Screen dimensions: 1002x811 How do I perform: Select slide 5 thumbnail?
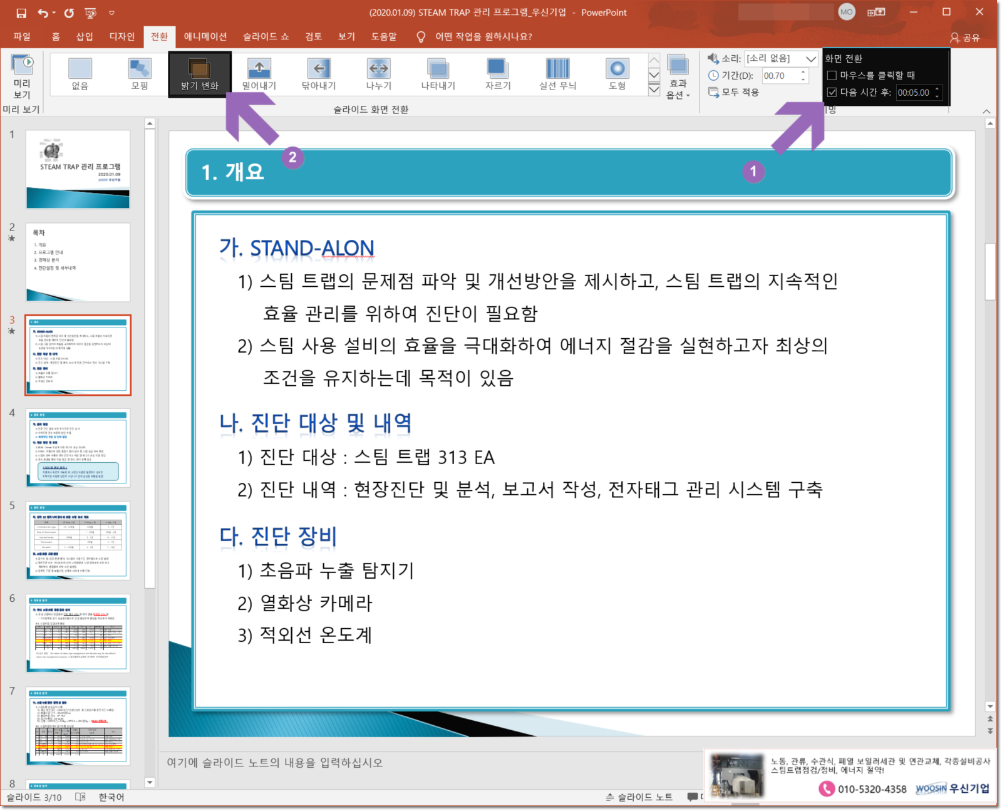point(78,540)
